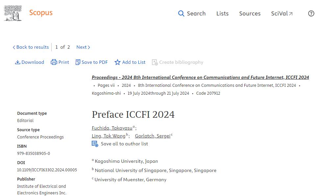Select the ISBN 979-835038905-0

(34, 153)
